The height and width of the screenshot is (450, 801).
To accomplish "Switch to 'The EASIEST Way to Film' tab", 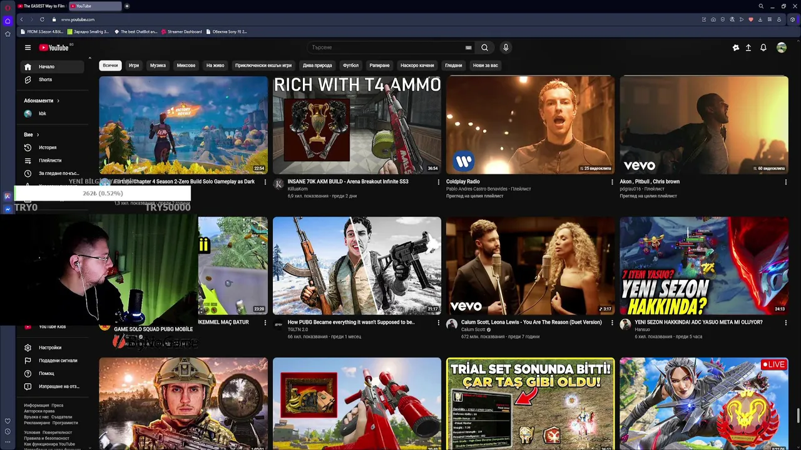I will 41,6.
